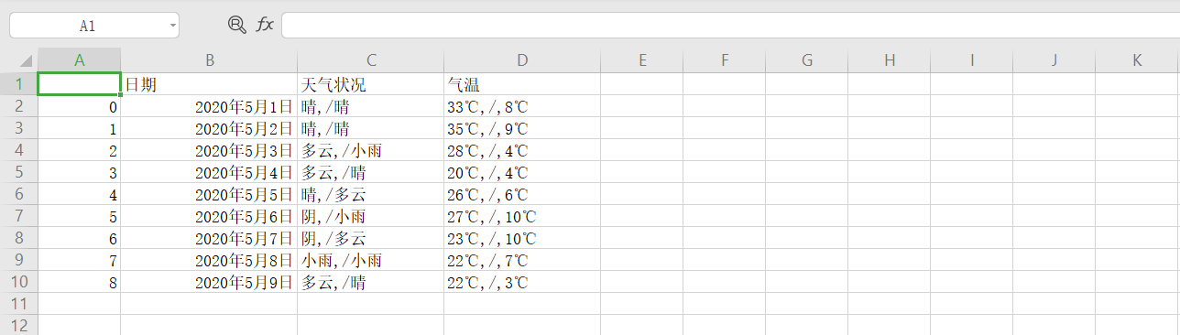Select row 6 header
The image size is (1180, 335).
18,194
